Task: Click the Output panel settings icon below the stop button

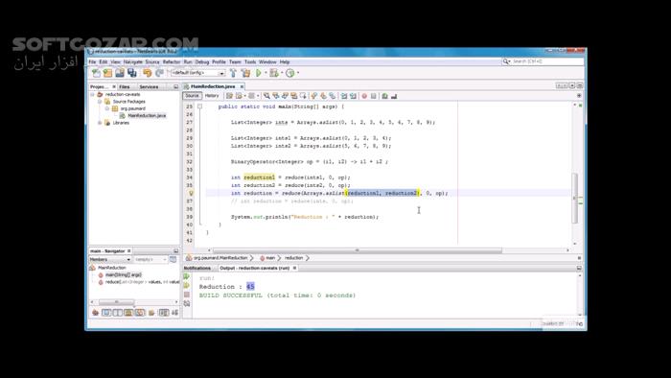Action: click(187, 303)
